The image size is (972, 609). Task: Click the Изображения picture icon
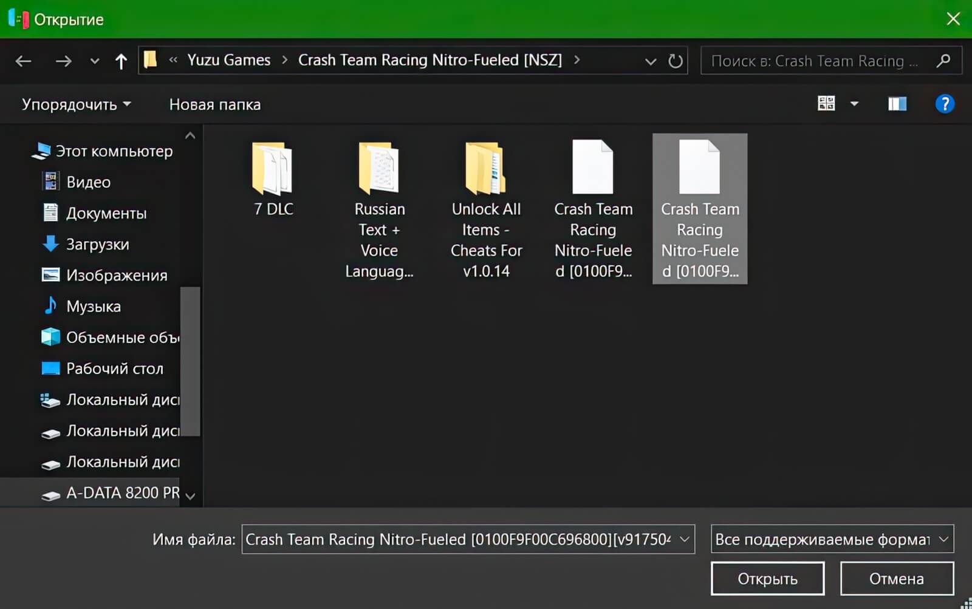(50, 274)
